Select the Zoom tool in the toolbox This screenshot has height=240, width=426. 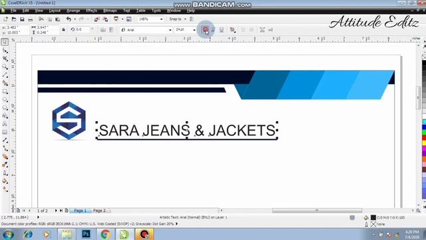tap(5, 67)
